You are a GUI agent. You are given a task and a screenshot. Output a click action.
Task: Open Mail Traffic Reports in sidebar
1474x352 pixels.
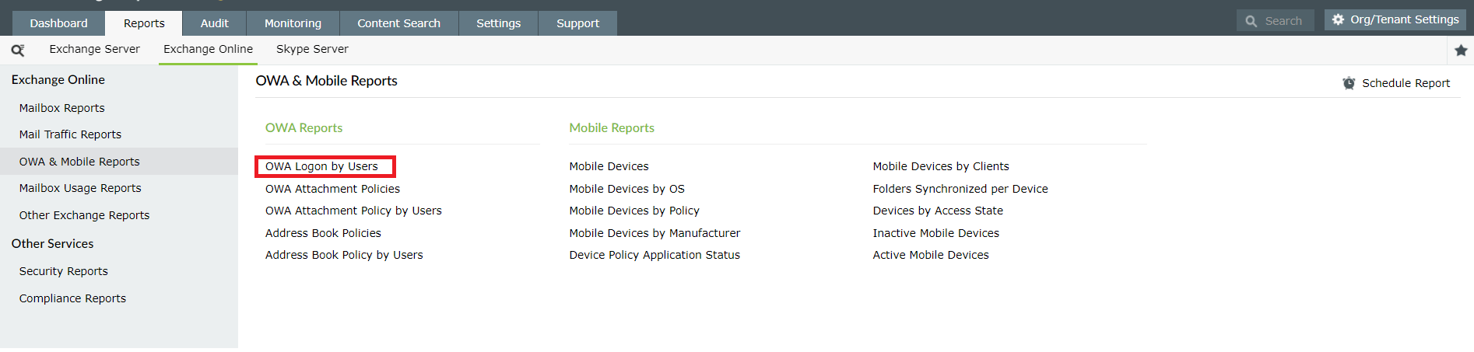(x=70, y=134)
